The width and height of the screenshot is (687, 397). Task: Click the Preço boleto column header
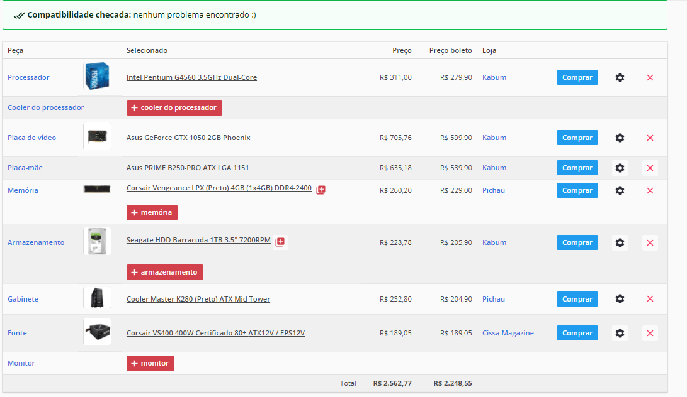[450, 51]
